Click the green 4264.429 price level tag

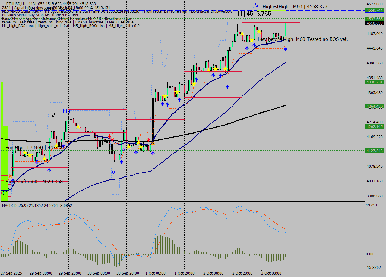tap(374, 106)
